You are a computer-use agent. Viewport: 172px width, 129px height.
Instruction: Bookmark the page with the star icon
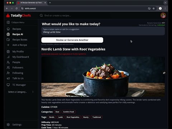tap(154, 9)
